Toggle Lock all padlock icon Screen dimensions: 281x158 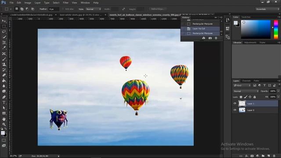255,97
